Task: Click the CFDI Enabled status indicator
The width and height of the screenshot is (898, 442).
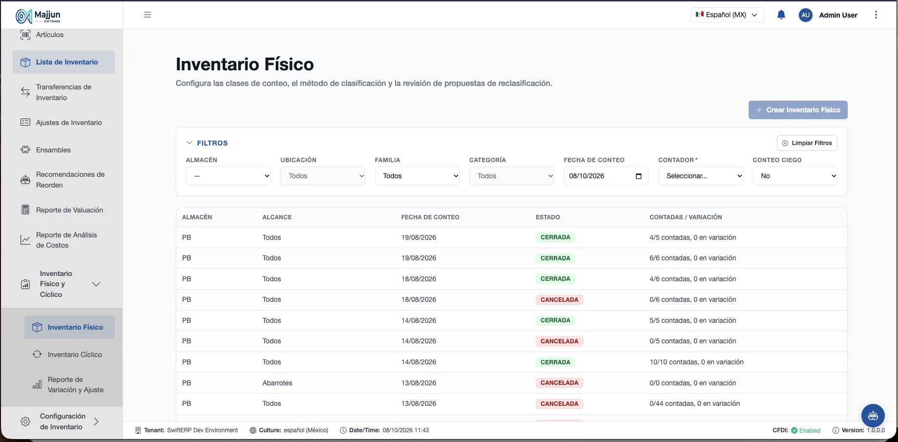Action: (x=796, y=430)
